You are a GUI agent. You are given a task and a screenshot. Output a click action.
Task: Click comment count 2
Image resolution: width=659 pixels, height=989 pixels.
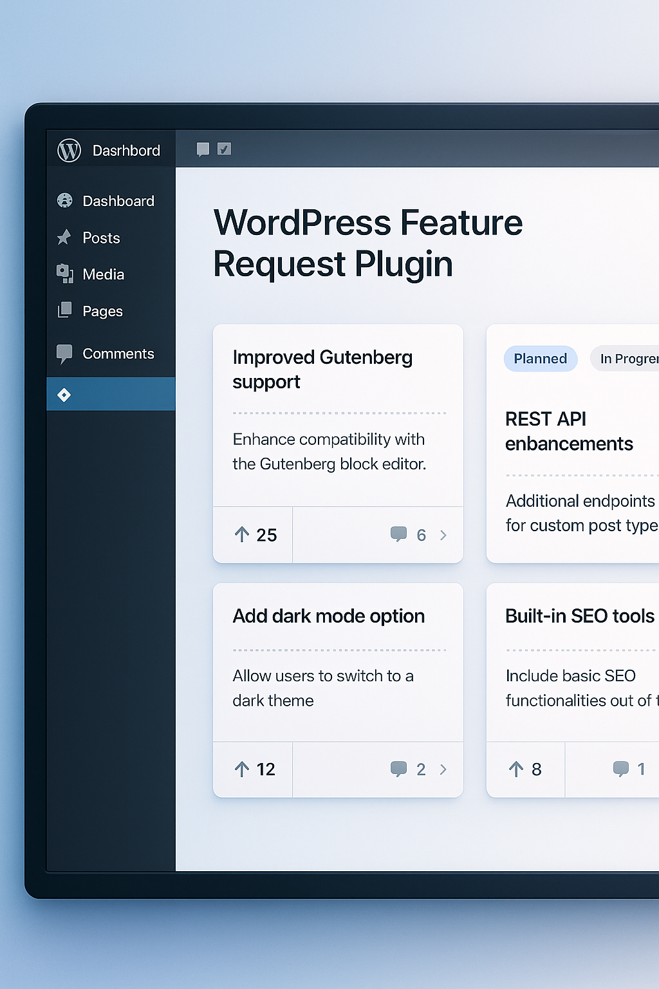tap(422, 769)
